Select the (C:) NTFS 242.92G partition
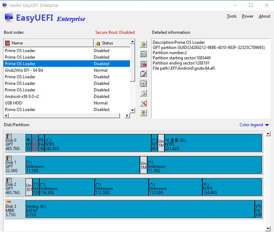This screenshot has height=232, width=274. 98,143
